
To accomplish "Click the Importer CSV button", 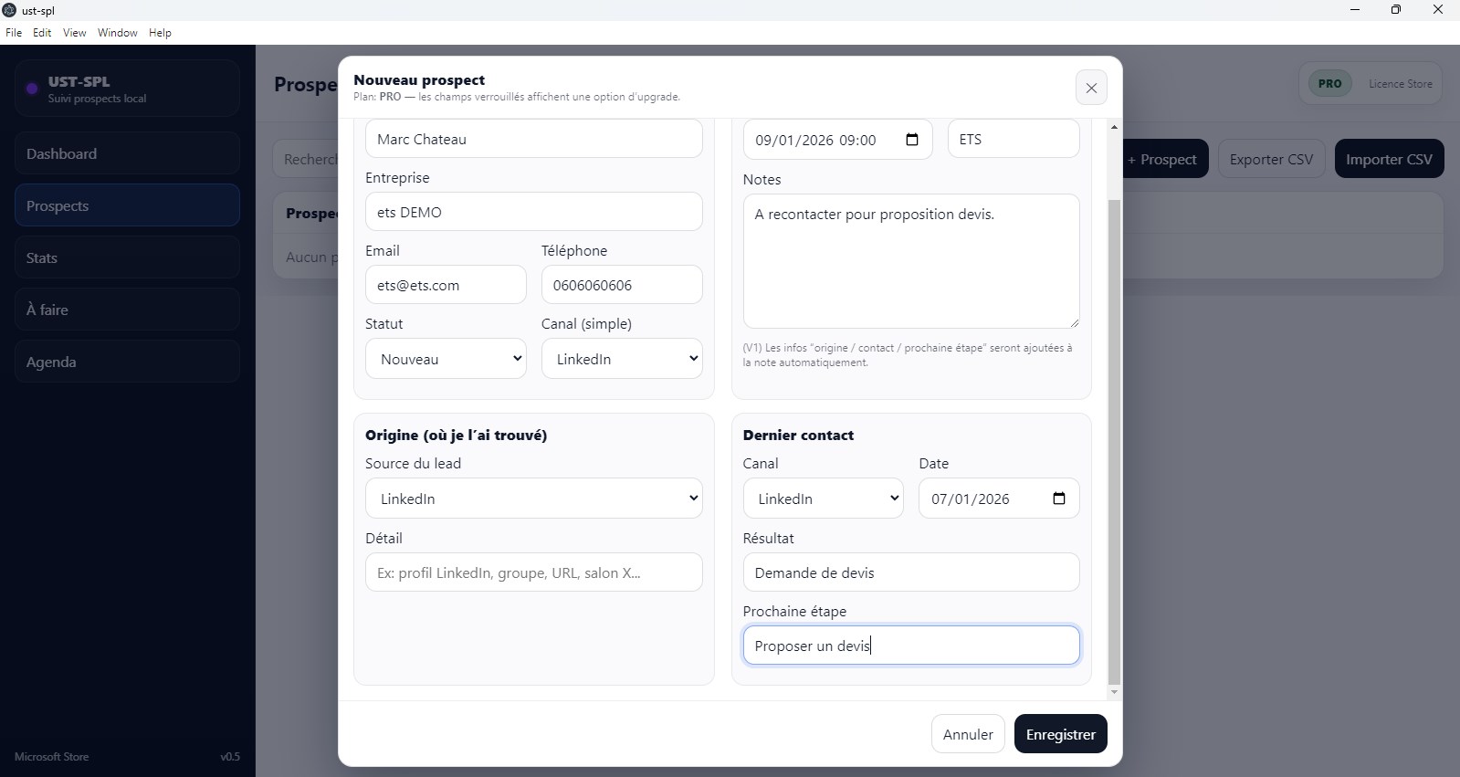I will point(1389,159).
